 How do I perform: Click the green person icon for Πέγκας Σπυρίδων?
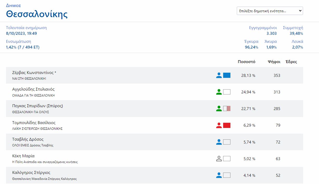(219, 108)
